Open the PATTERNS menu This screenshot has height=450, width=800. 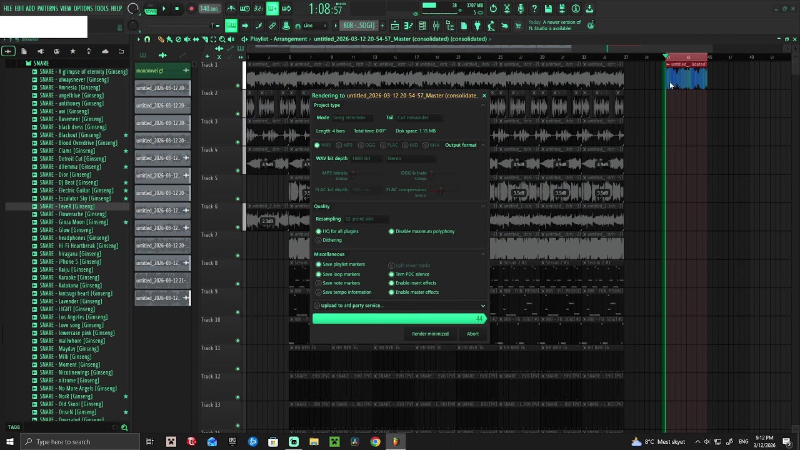click(47, 9)
